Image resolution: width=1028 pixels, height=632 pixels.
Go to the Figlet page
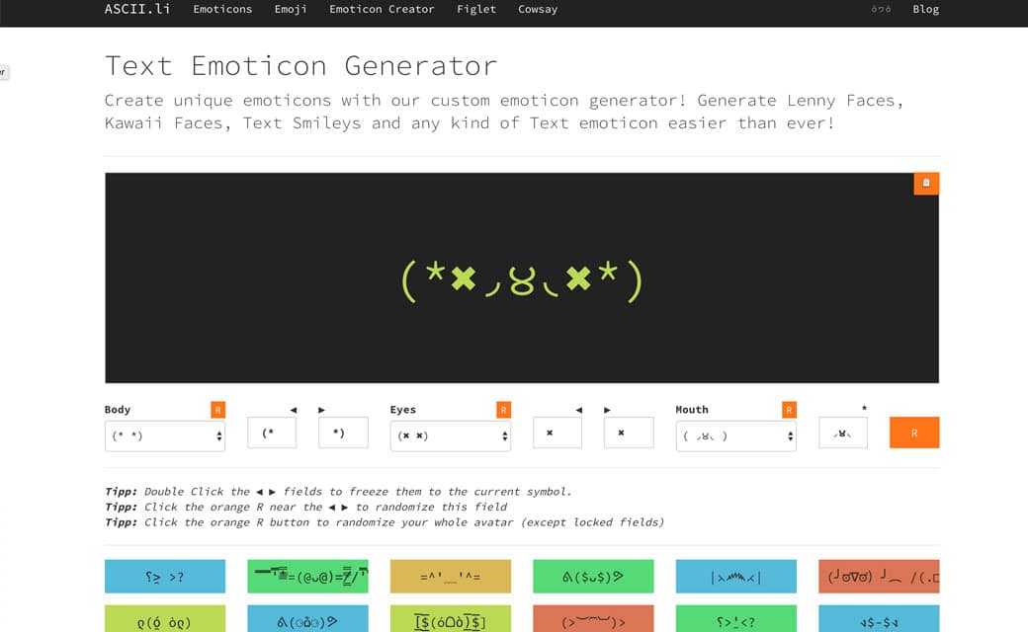476,10
